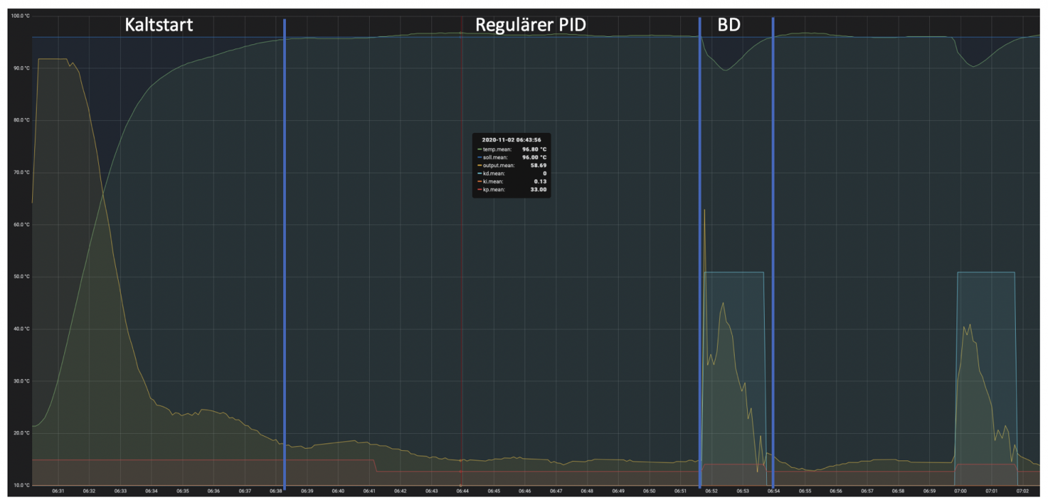Click the 06:45 time axis label
The image size is (1048, 500).
[494, 491]
